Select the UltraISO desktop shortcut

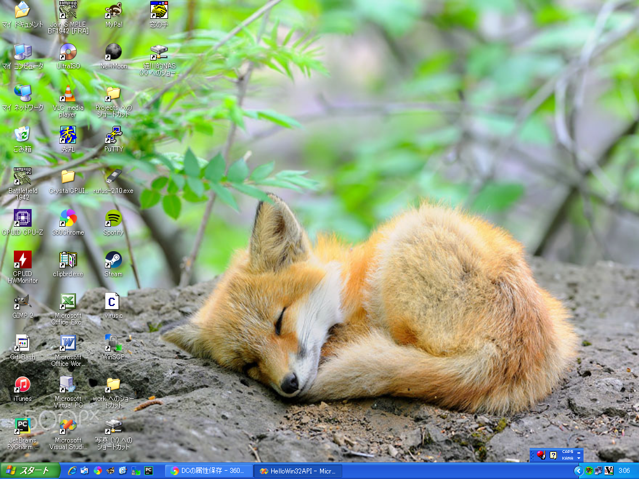coord(68,56)
